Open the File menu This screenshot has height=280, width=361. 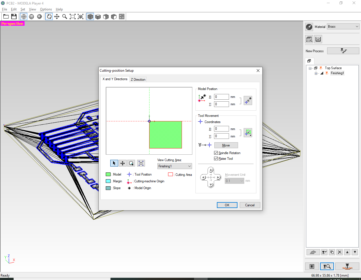pyautogui.click(x=5, y=9)
